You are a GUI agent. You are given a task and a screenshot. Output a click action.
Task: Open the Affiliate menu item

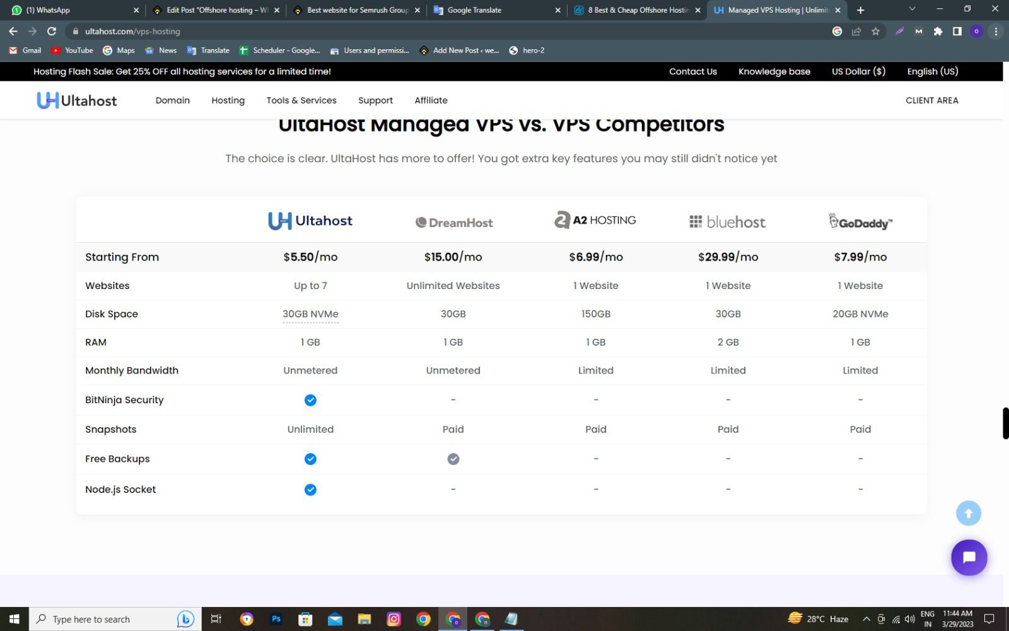[431, 100]
